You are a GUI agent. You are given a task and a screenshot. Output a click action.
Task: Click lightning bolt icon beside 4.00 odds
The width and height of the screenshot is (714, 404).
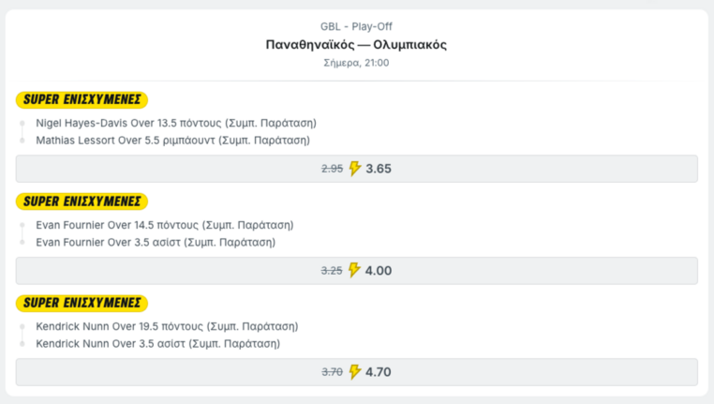354,270
